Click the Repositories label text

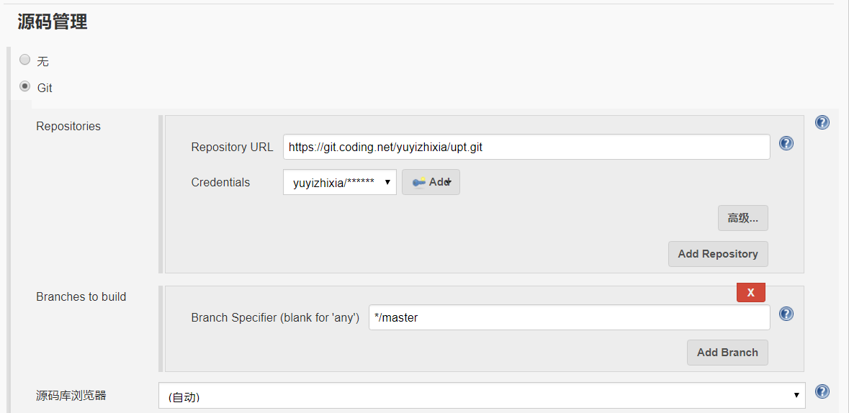click(x=68, y=126)
